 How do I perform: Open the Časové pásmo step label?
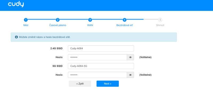(x=58, y=25)
